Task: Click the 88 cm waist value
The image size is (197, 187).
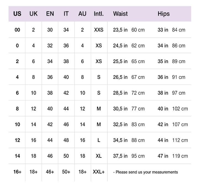Action: [x=138, y=140]
